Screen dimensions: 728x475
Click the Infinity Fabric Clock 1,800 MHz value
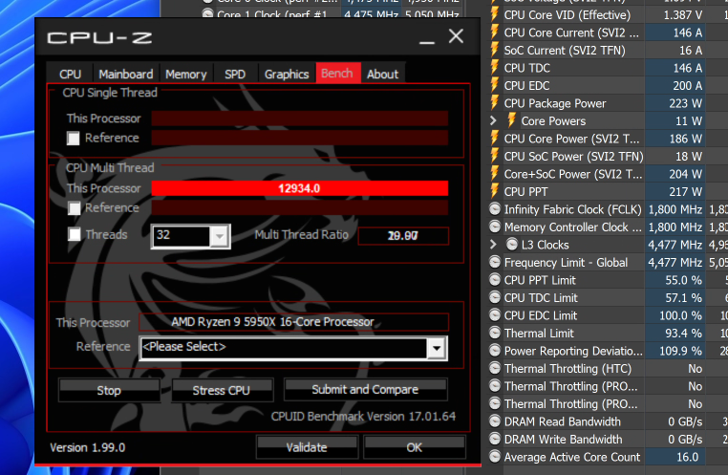675,209
